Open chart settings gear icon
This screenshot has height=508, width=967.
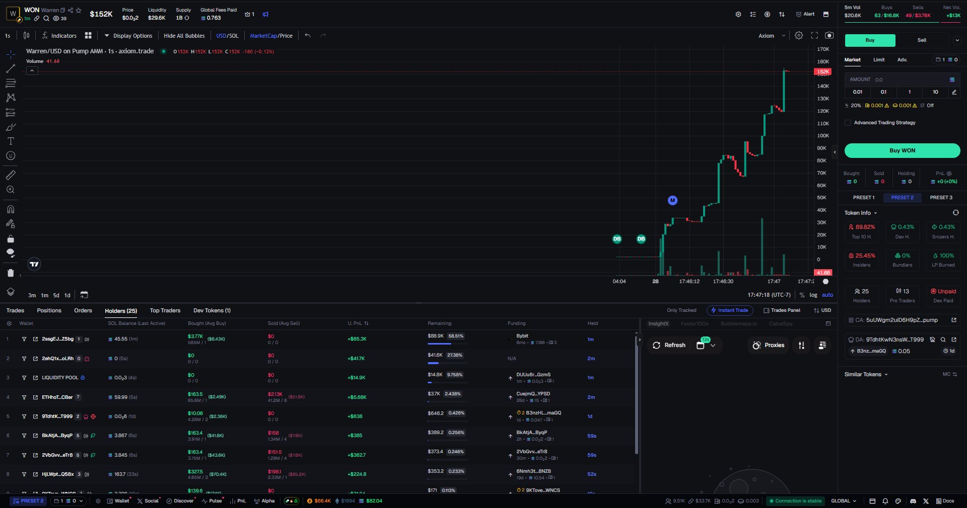tap(799, 36)
